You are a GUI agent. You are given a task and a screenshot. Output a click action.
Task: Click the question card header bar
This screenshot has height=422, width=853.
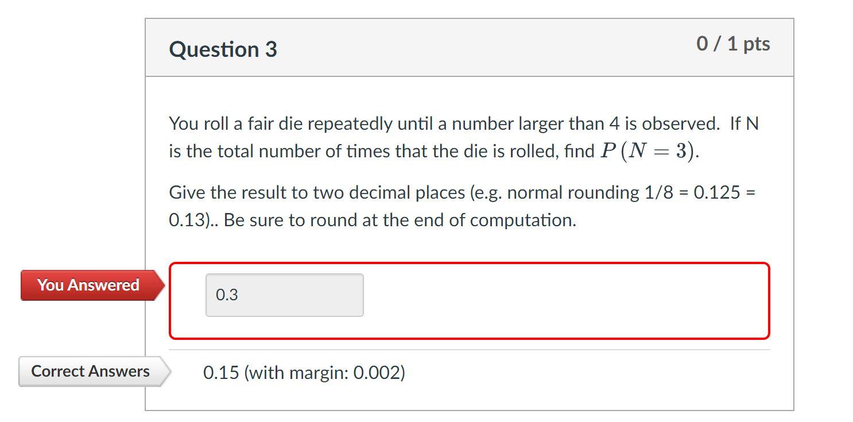pyautogui.click(x=469, y=46)
